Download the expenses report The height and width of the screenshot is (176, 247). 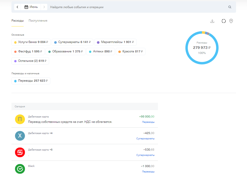(212, 21)
